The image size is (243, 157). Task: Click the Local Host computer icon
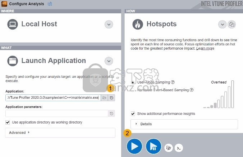13,24
